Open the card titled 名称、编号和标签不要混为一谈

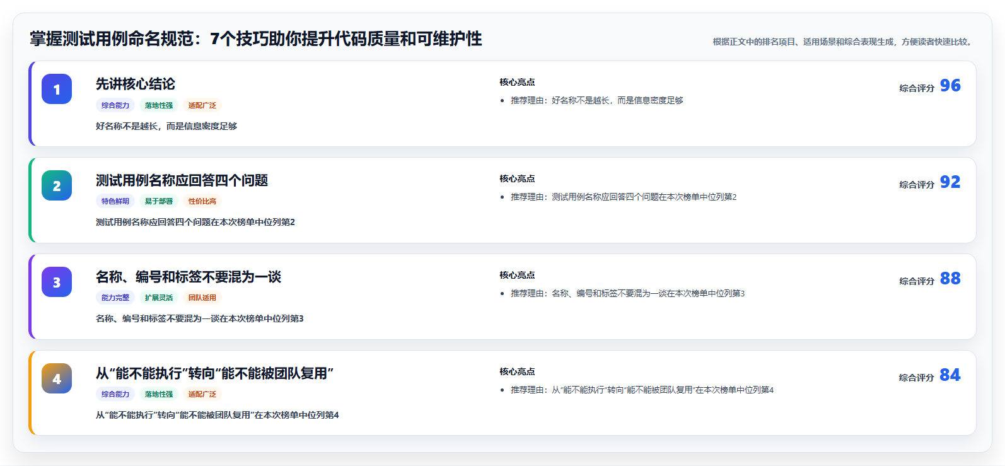(503, 297)
